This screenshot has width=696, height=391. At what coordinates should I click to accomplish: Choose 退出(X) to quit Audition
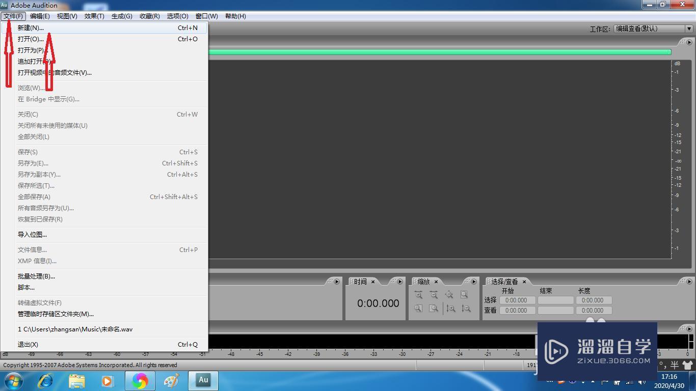click(x=104, y=344)
